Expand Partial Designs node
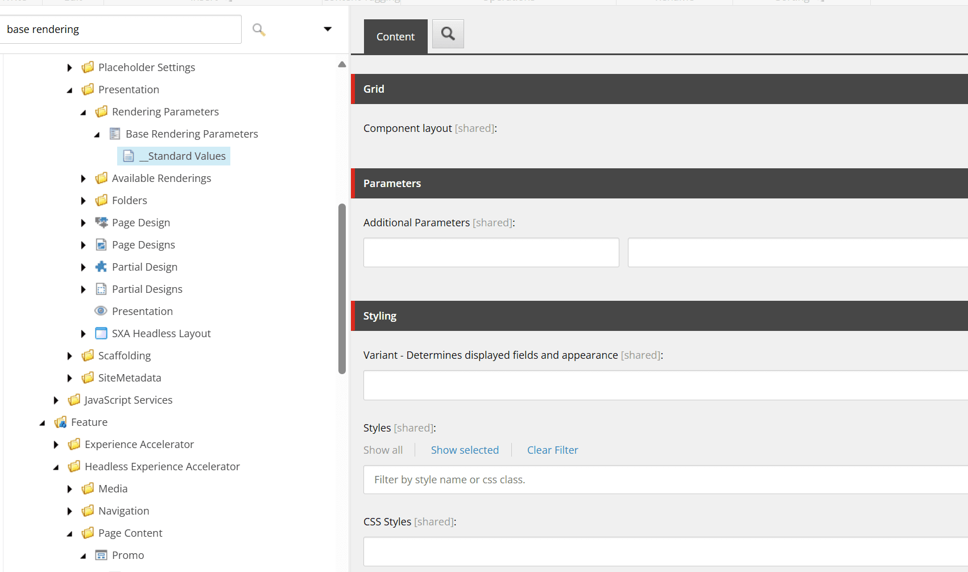968x572 pixels. click(x=83, y=289)
